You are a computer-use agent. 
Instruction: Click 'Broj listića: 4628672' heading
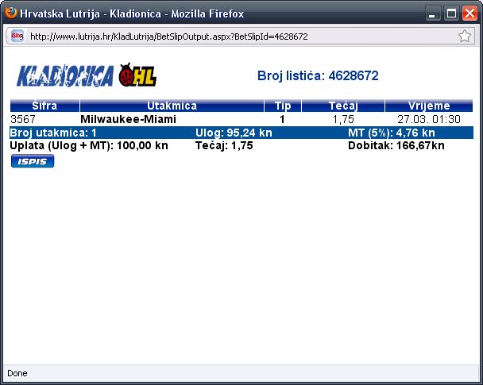(x=318, y=75)
